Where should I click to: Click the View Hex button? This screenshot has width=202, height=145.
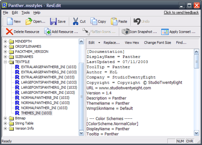pyautogui.click(x=132, y=42)
